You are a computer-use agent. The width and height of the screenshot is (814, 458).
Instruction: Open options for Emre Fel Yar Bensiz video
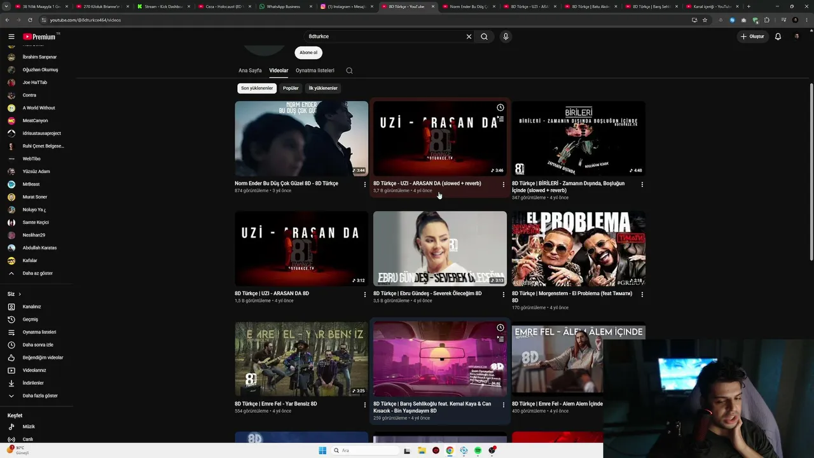pos(365,405)
